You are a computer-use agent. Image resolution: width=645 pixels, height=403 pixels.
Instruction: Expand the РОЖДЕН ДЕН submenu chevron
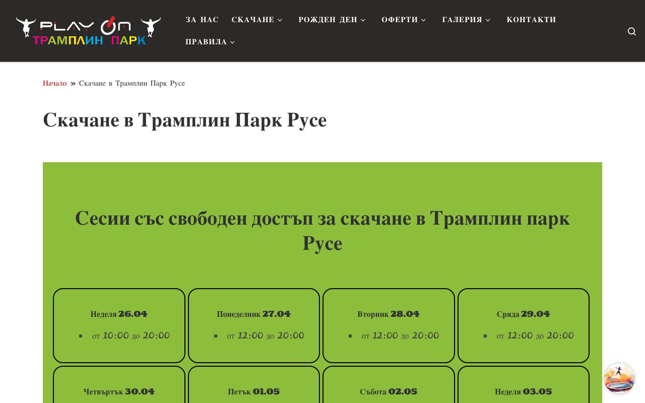[363, 20]
